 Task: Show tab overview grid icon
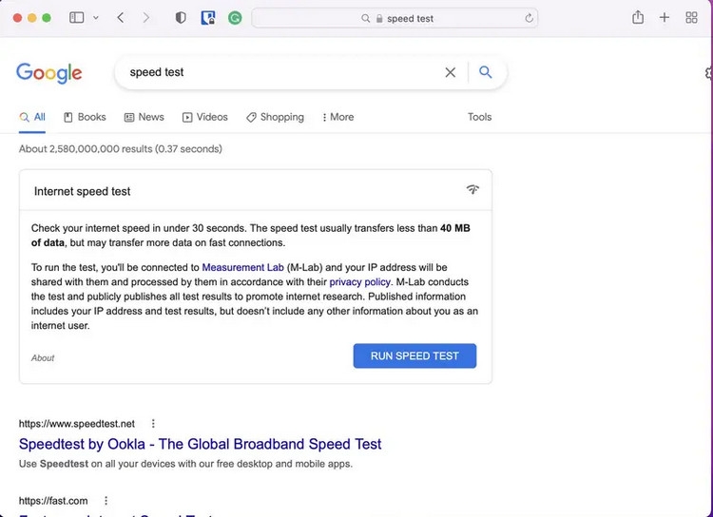pos(691,18)
